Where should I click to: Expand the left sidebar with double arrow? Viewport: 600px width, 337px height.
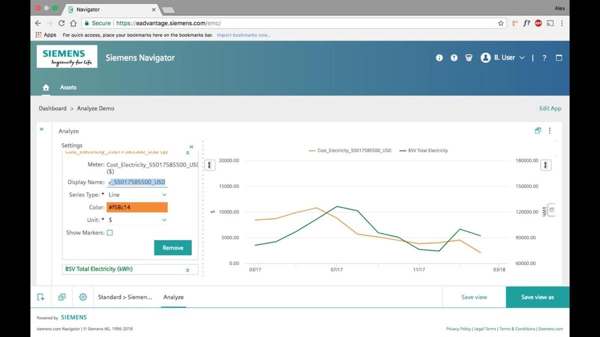coord(41,129)
